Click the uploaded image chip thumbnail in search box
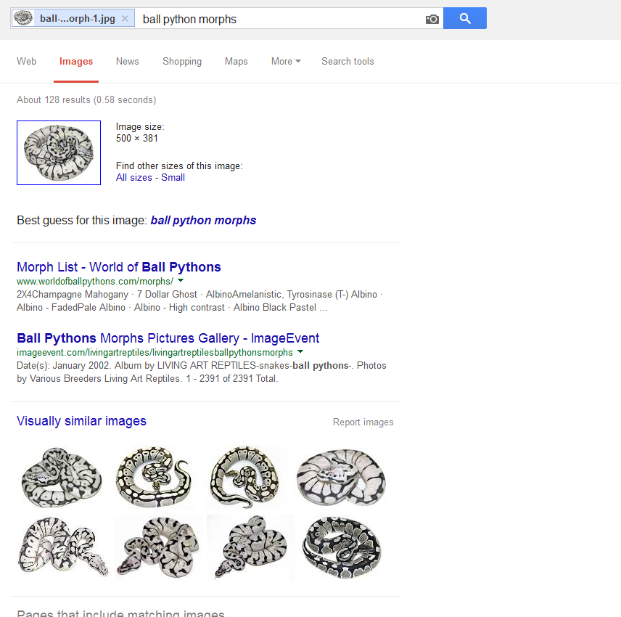The height and width of the screenshot is (617, 621). (x=23, y=18)
